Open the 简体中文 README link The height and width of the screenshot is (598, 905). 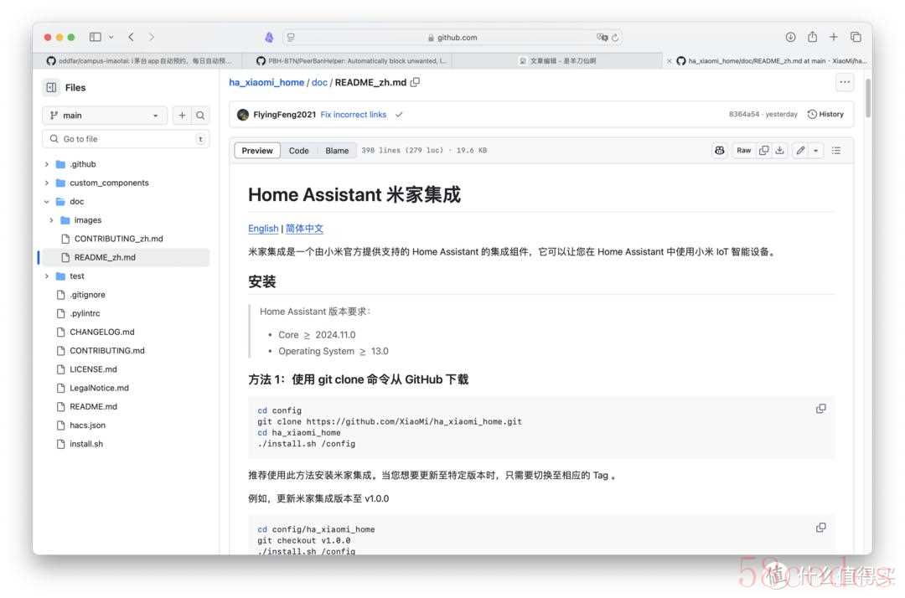click(x=304, y=229)
